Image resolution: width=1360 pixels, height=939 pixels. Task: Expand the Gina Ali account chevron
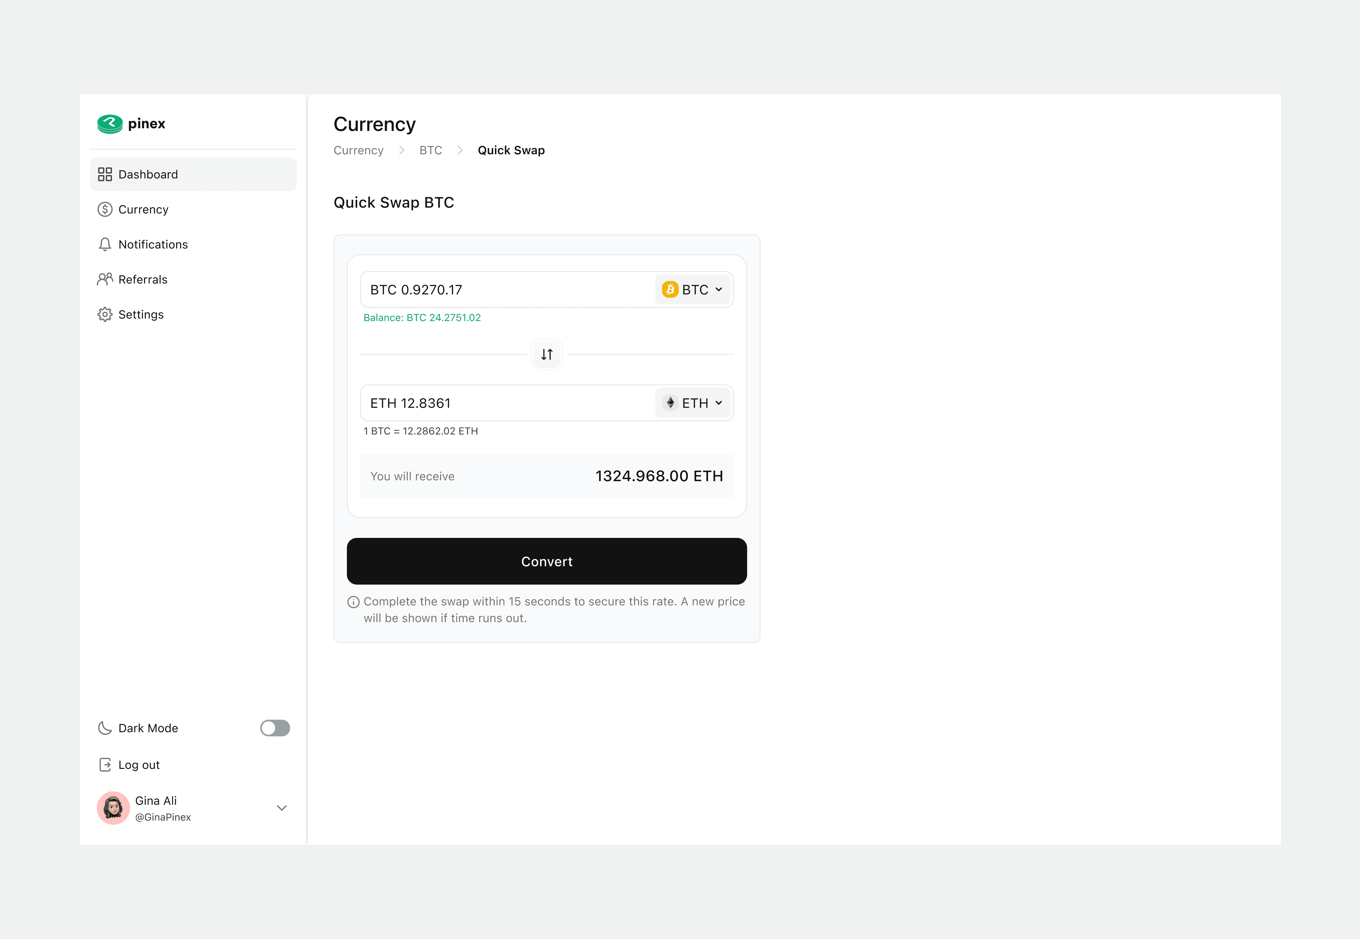(x=282, y=808)
